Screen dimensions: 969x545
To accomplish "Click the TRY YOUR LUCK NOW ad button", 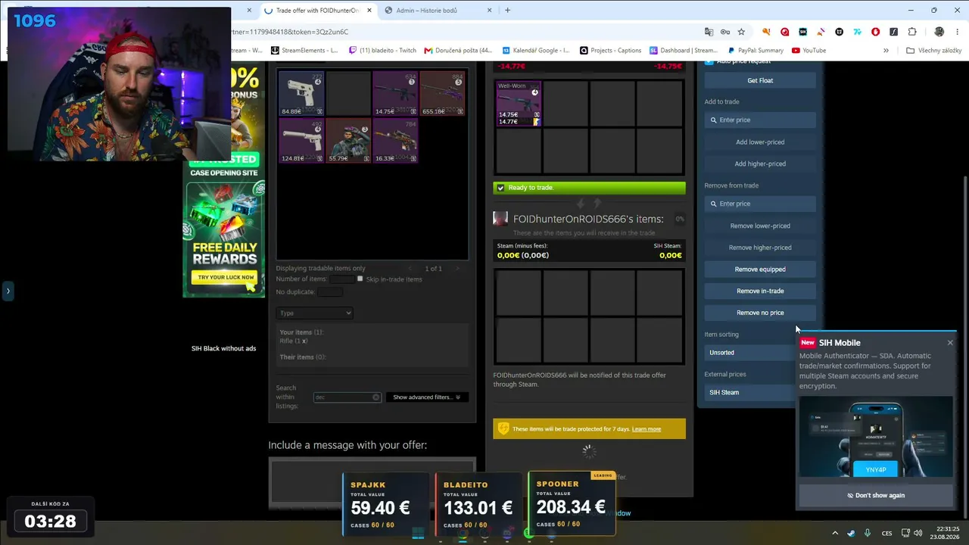I will click(x=226, y=277).
